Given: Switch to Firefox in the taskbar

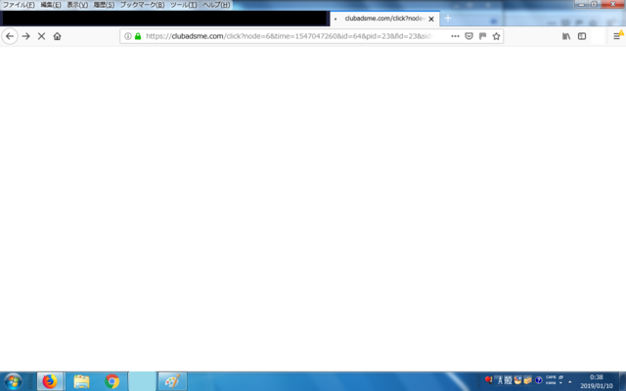Looking at the screenshot, I should tap(50, 381).
